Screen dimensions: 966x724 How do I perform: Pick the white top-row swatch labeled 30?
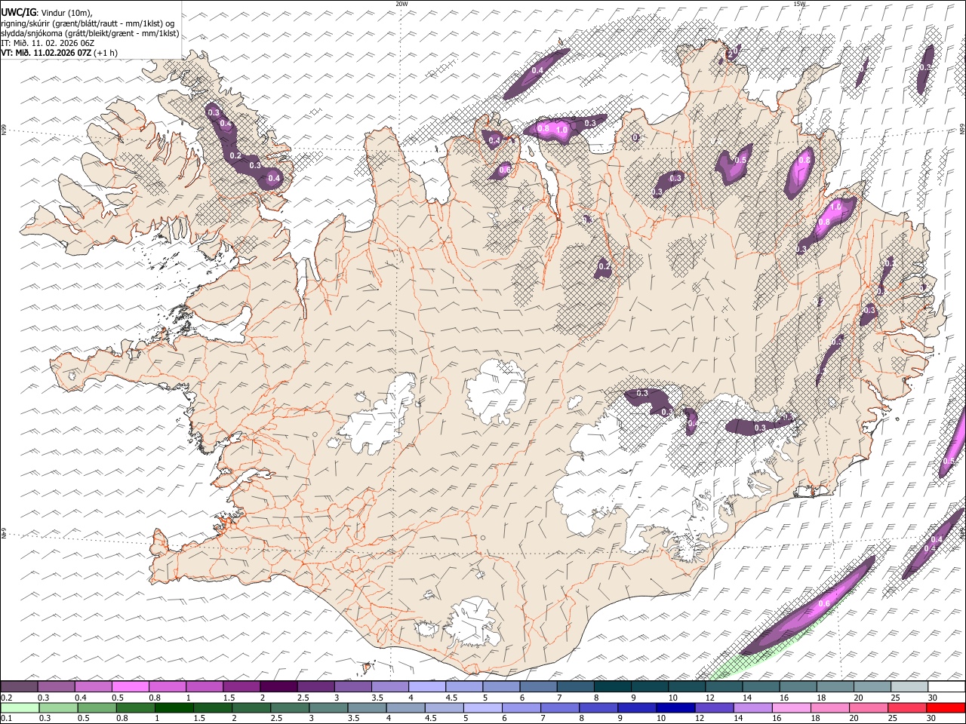pyautogui.click(x=946, y=686)
